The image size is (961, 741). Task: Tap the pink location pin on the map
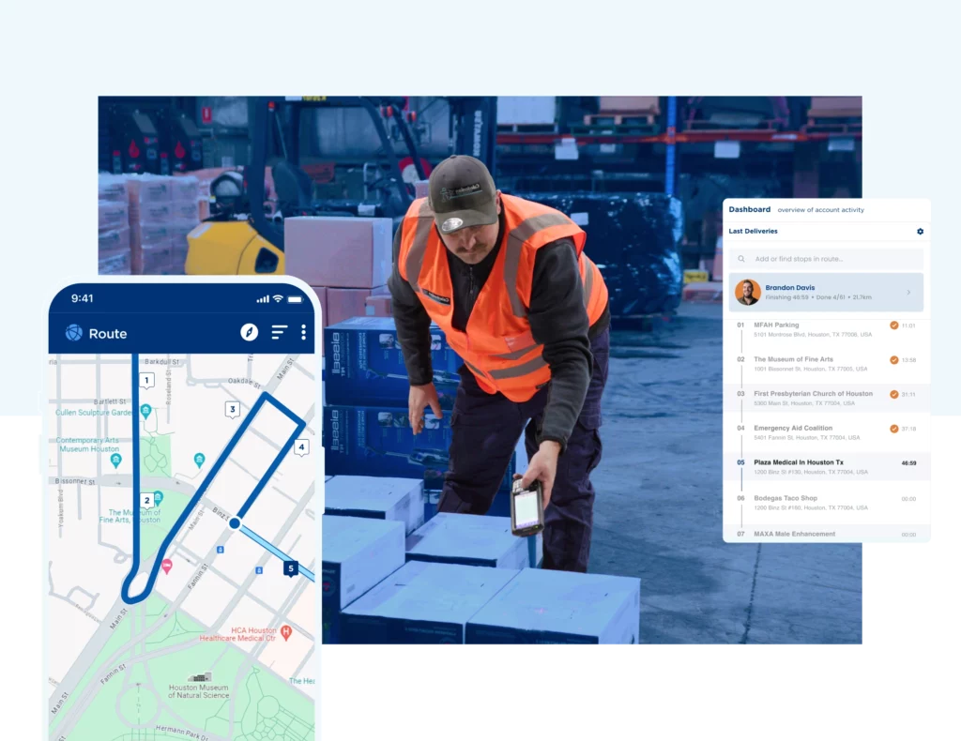click(166, 567)
